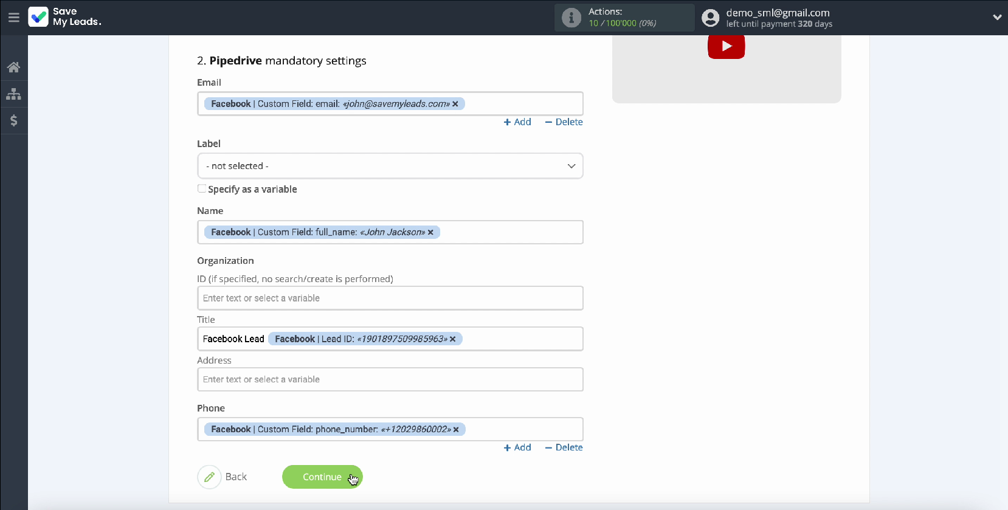
Task: Focus the Address input field
Action: point(390,379)
